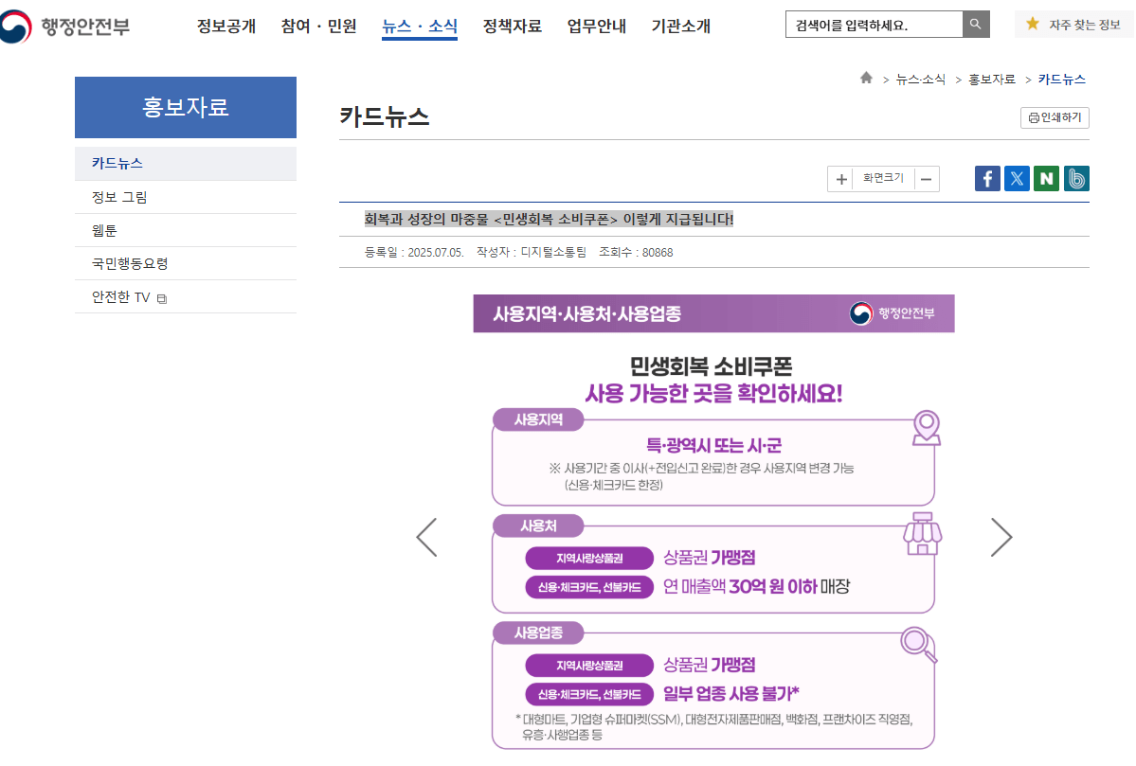Click the 인쇄하기 print button
Screen dimensions: 1136x766
pyautogui.click(x=1055, y=117)
